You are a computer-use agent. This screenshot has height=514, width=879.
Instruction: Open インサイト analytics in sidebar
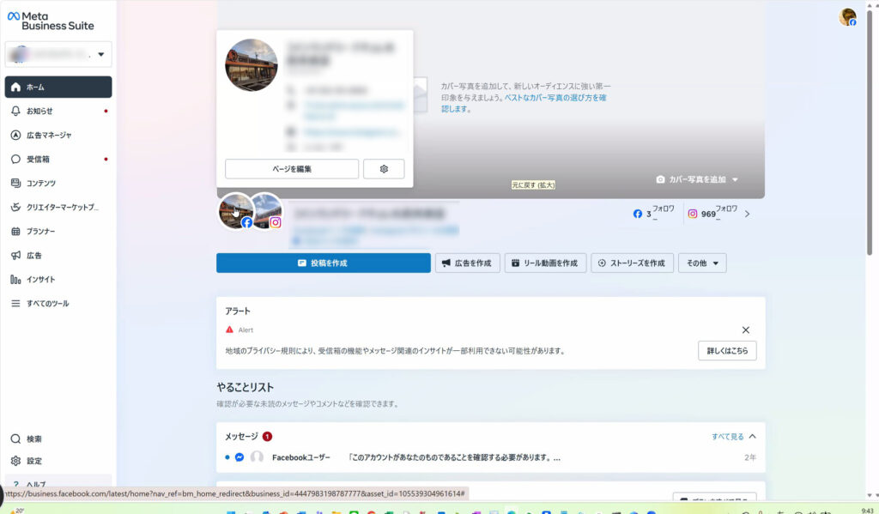click(41, 279)
